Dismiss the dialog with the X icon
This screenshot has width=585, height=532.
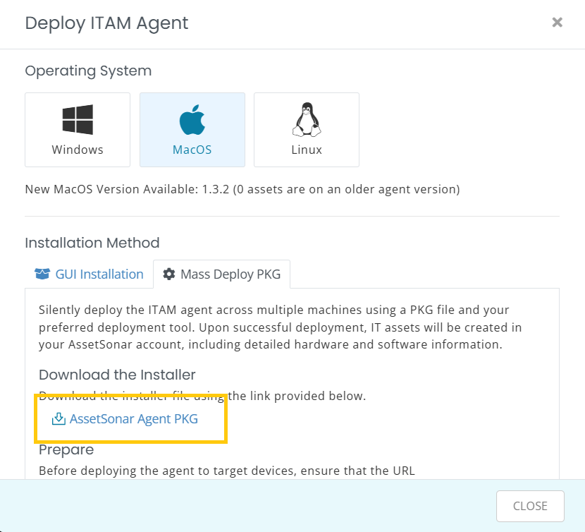coord(557,23)
